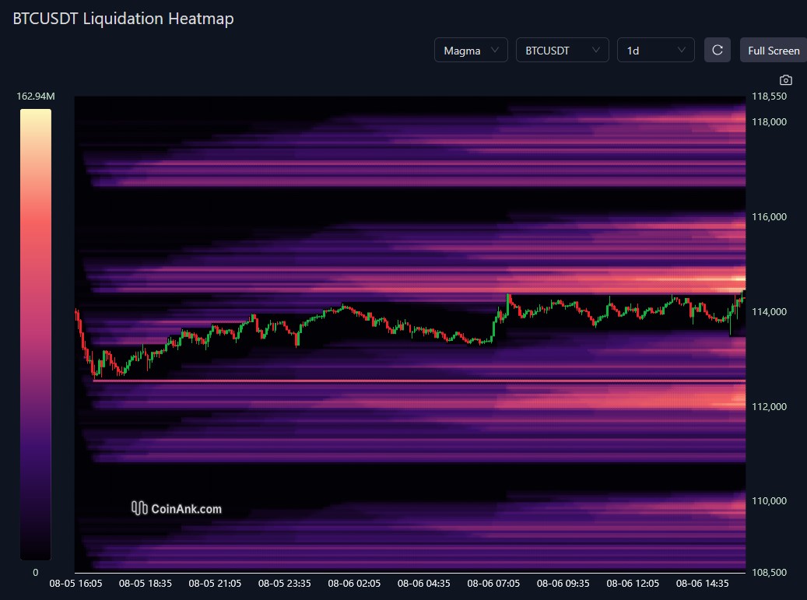807x600 pixels.
Task: Open the 1d time range dropdown
Action: click(656, 50)
